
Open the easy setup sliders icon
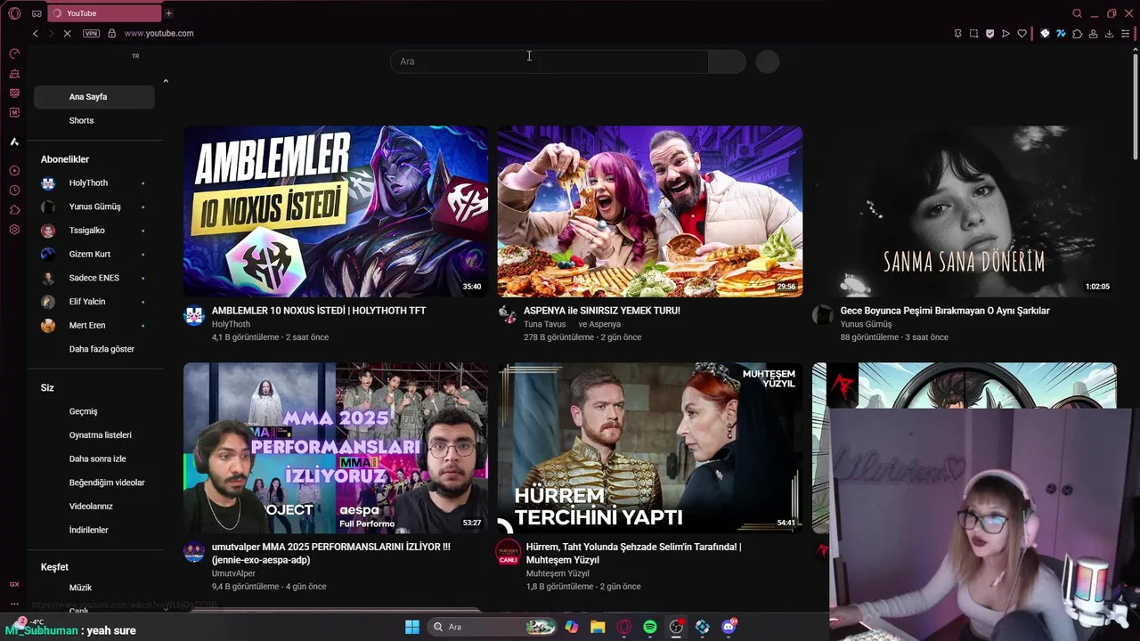click(x=1125, y=34)
